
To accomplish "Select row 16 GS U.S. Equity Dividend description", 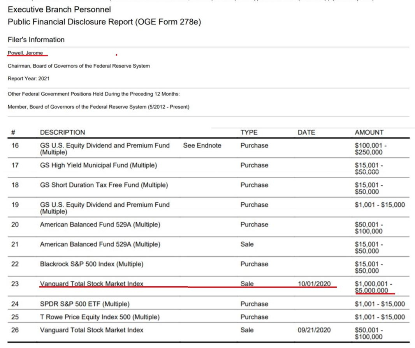I will (x=105, y=149).
